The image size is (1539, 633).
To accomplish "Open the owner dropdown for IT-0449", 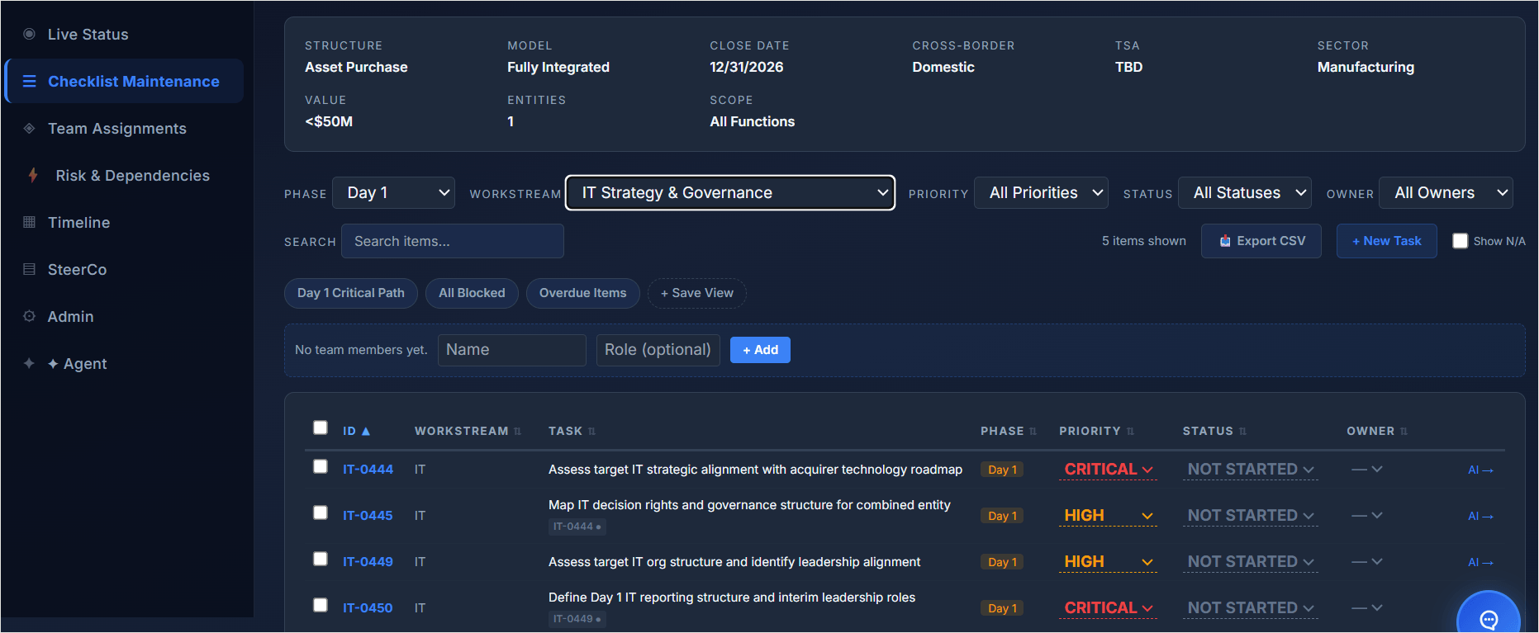I will [x=1366, y=561].
